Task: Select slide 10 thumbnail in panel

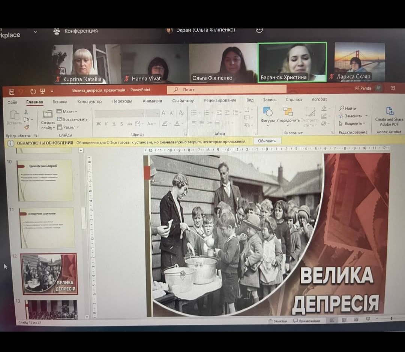Action: (x=45, y=180)
